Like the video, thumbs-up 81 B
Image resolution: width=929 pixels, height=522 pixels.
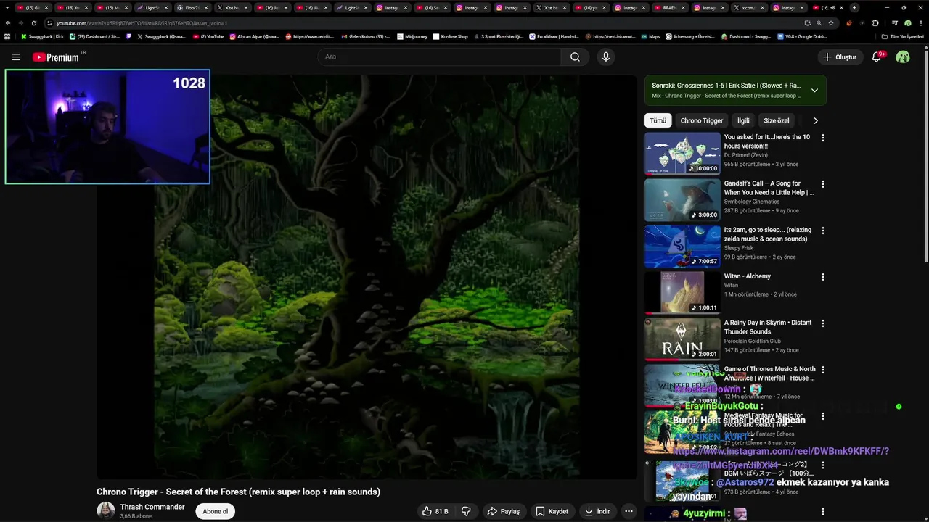tap(435, 511)
